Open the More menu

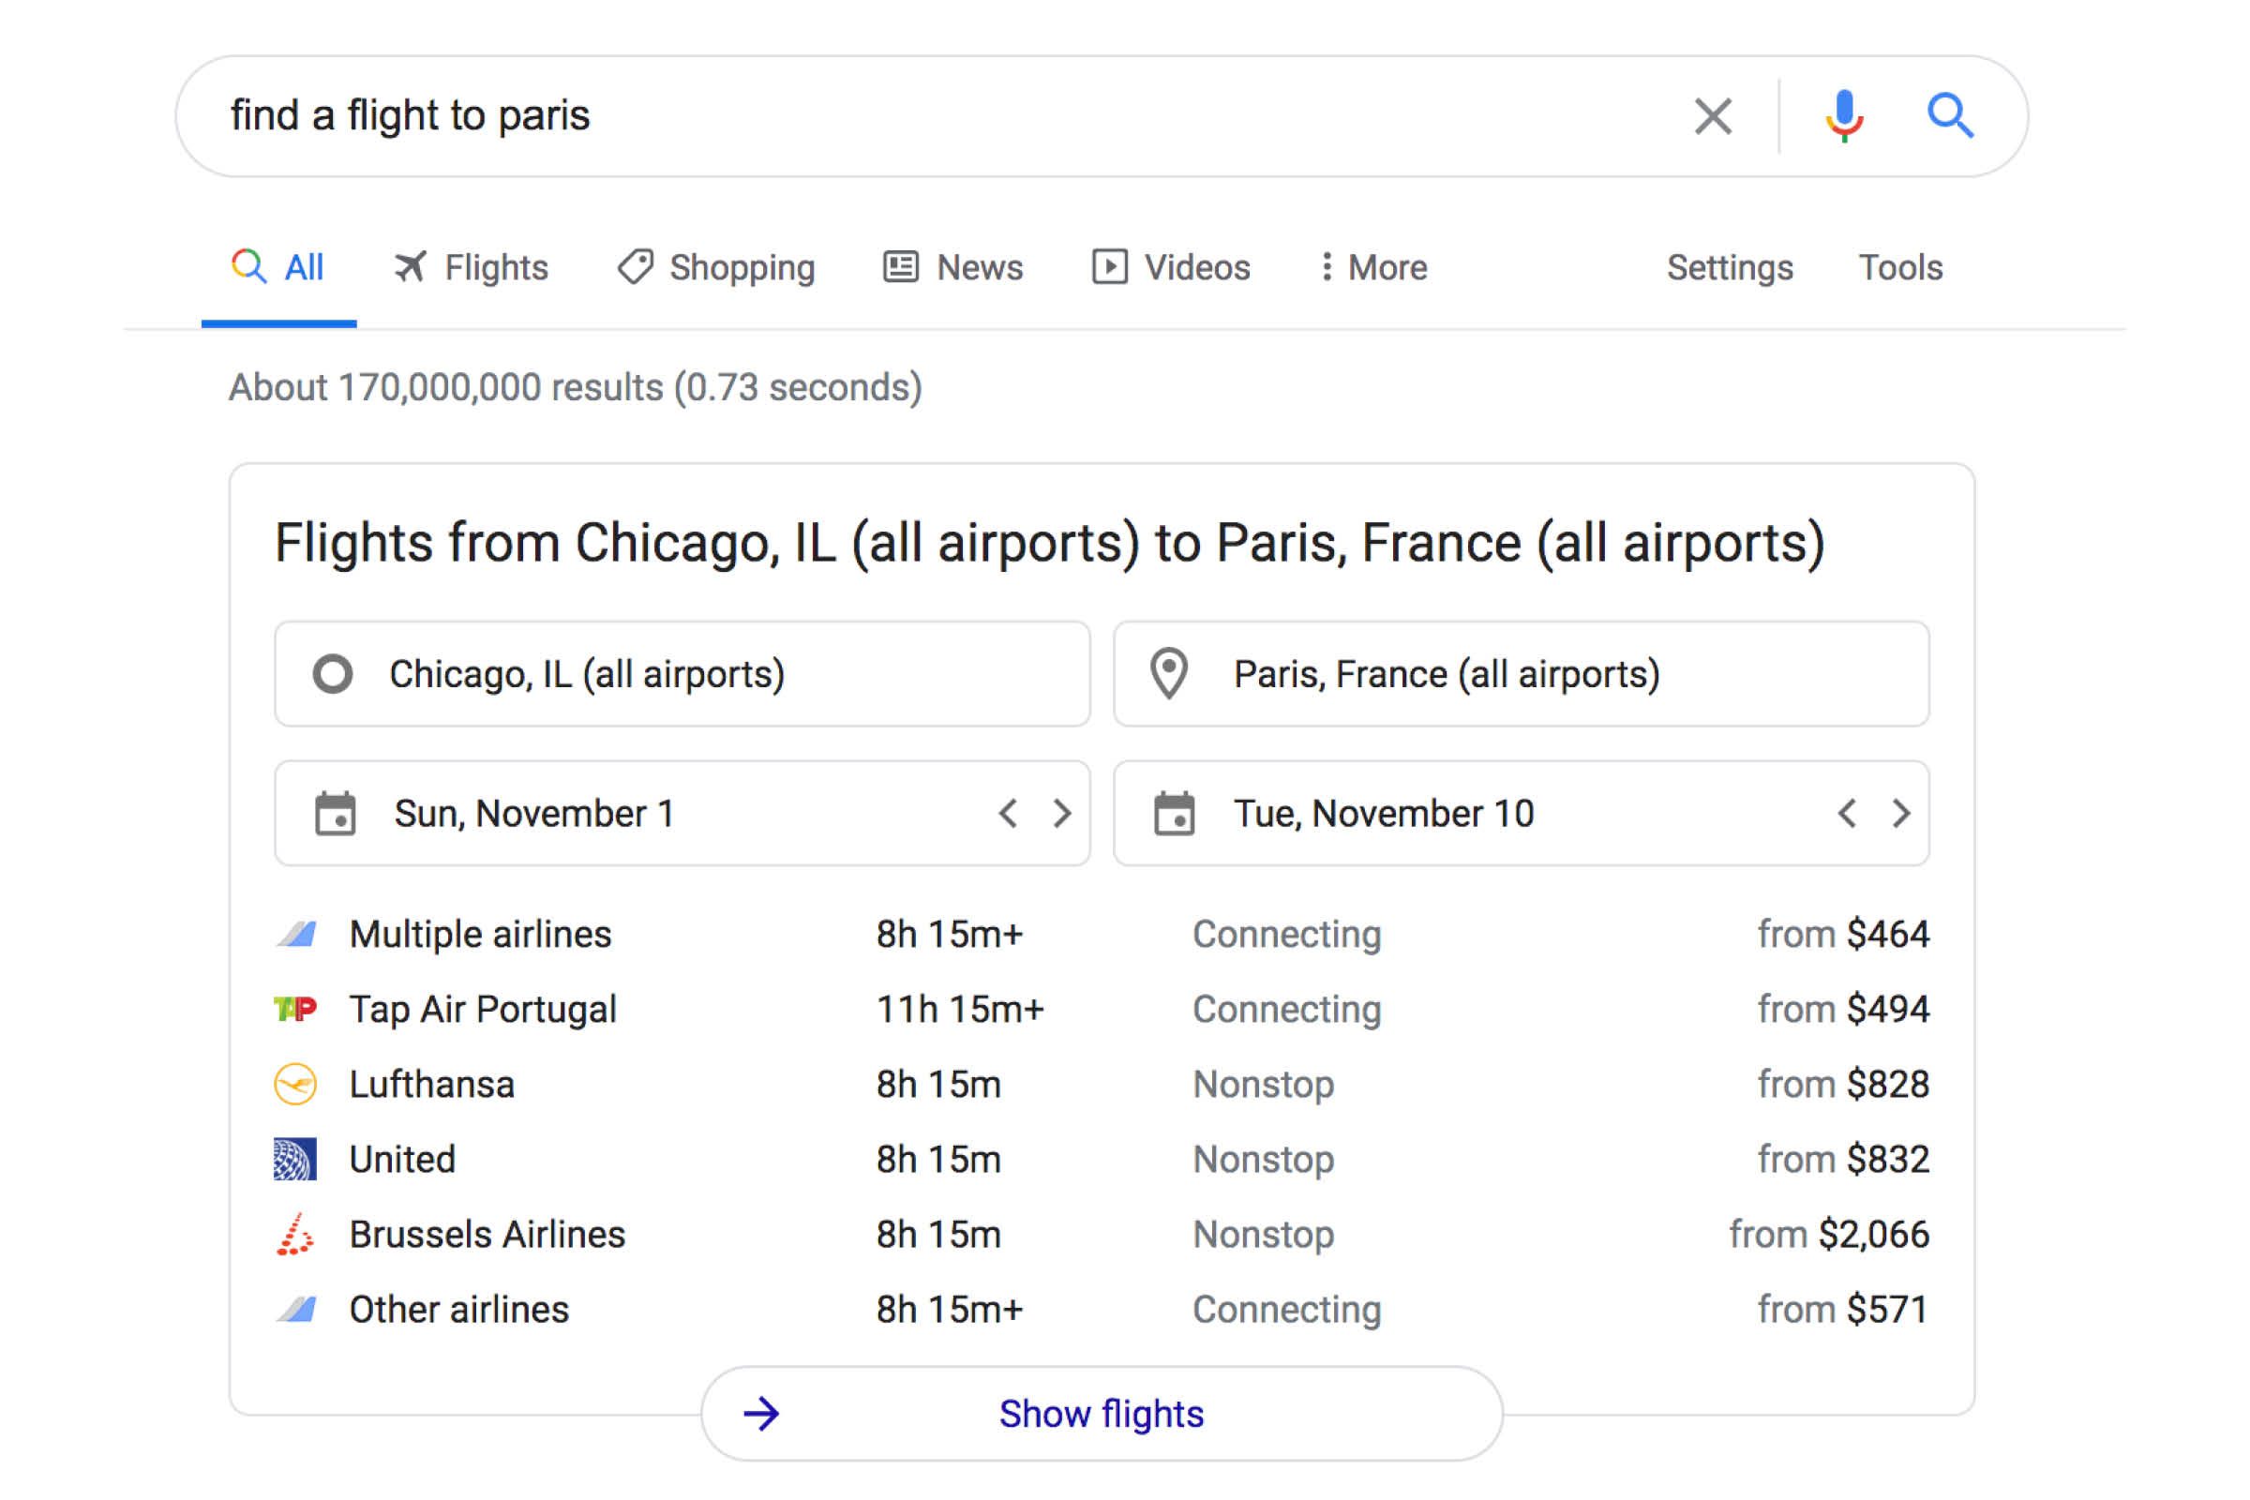point(1372,268)
